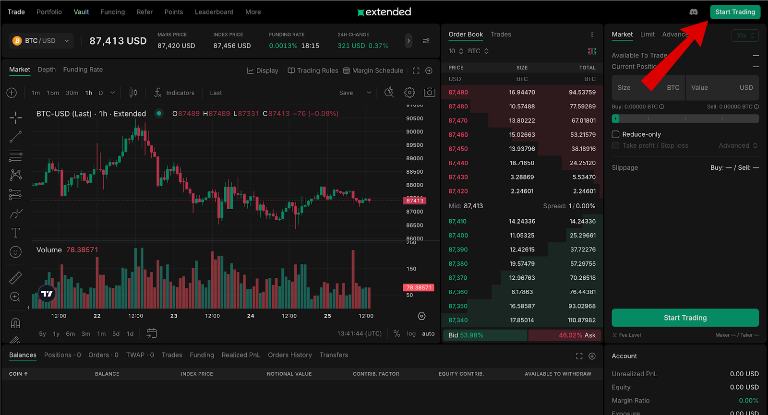Screen dimensions: 768x415
Task: Open chart settings gear icon
Action: (x=409, y=92)
